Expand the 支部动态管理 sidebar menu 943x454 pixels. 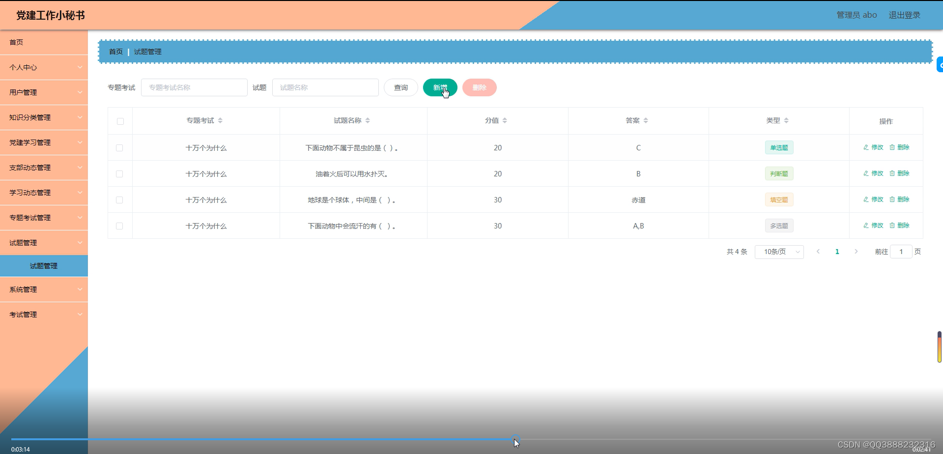[44, 168]
